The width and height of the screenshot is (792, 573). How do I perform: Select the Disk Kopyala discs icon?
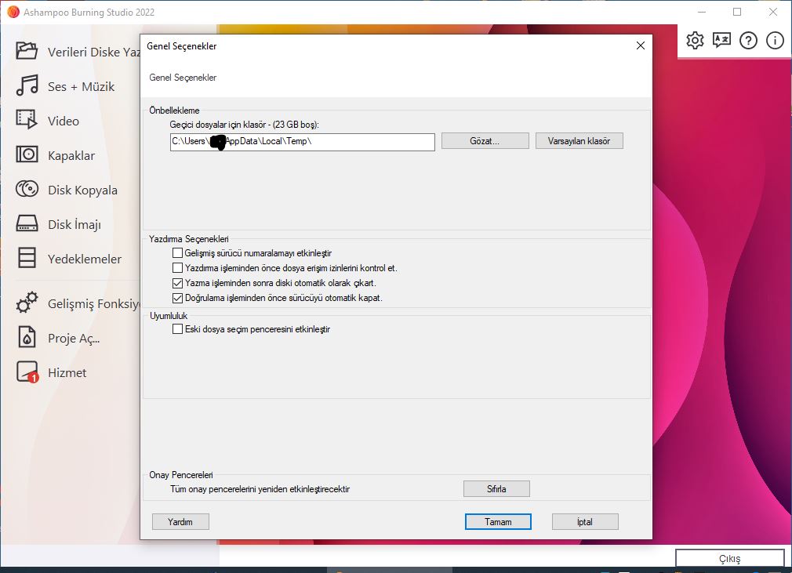(27, 190)
